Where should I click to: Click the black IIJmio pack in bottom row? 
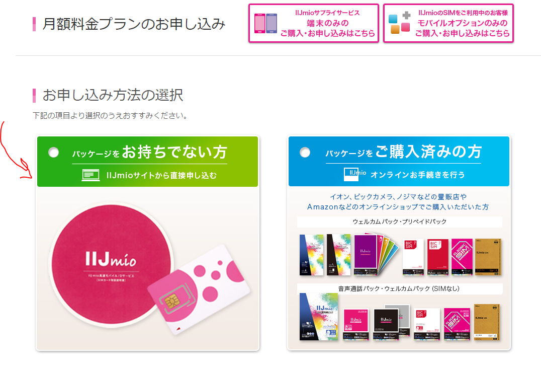386,324
